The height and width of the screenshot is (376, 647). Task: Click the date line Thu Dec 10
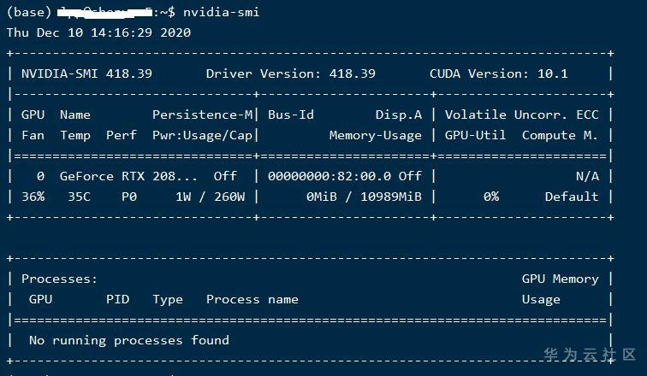(98, 32)
